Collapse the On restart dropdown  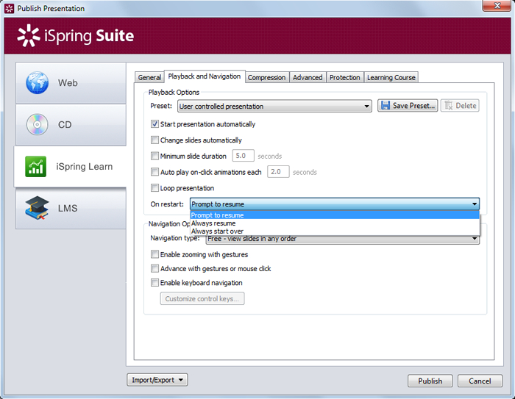334,204
